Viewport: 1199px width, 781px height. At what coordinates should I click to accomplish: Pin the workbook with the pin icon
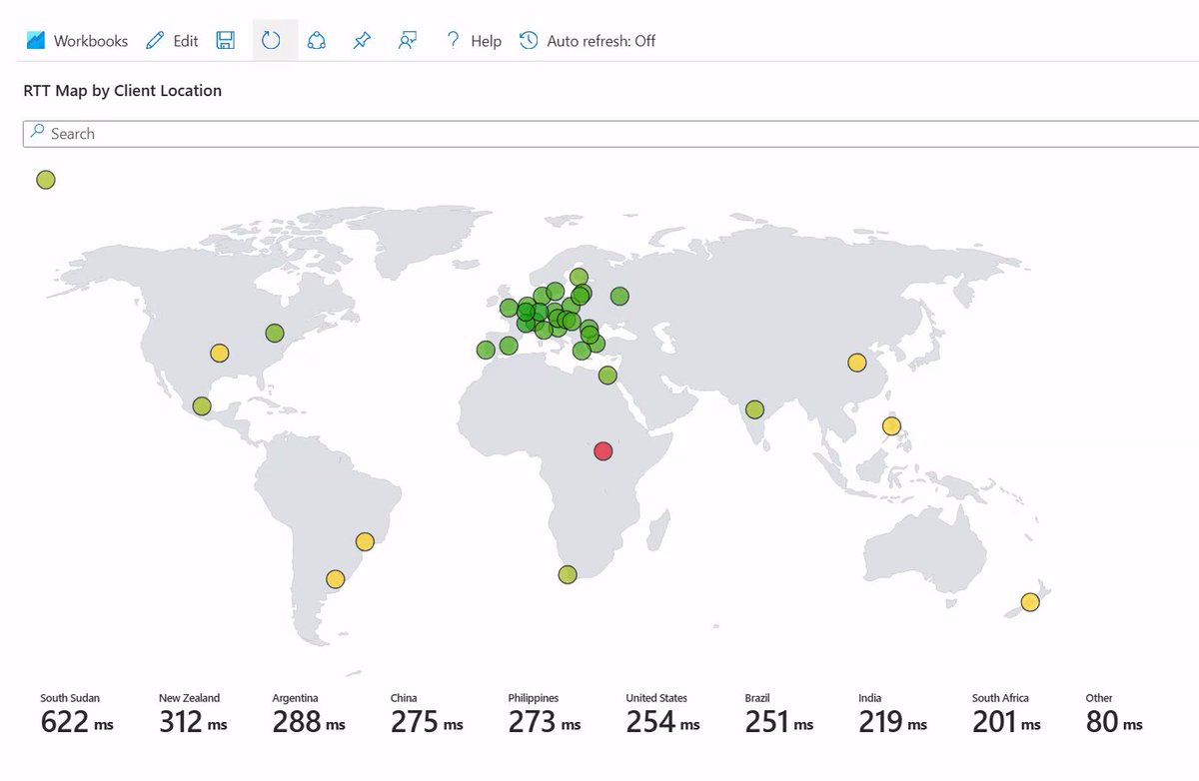coord(362,41)
